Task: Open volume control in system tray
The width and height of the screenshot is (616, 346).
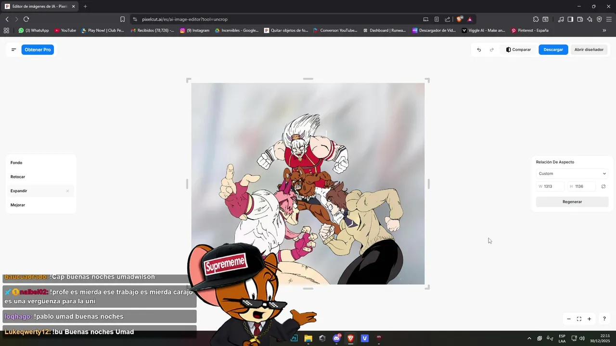Action: 582,338
